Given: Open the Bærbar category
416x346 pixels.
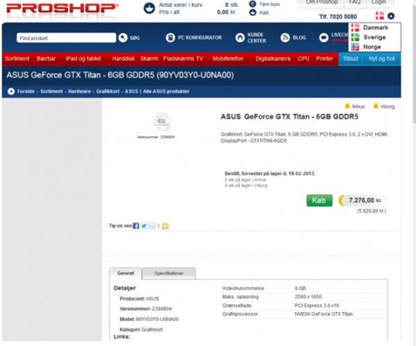Looking at the screenshot, I should [46, 59].
